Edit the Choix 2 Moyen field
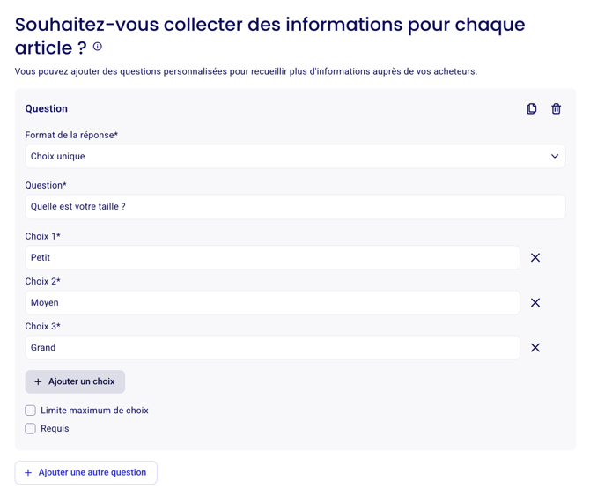The width and height of the screenshot is (590, 503). [x=272, y=303]
